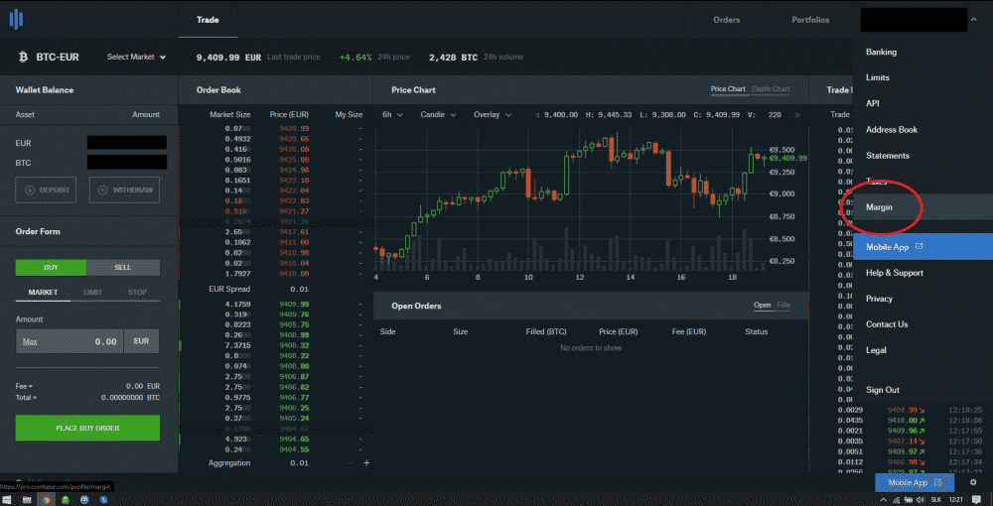Screen dimensions: 993x506
Task: Click the SLK keyboard language indicator
Action: [935, 500]
